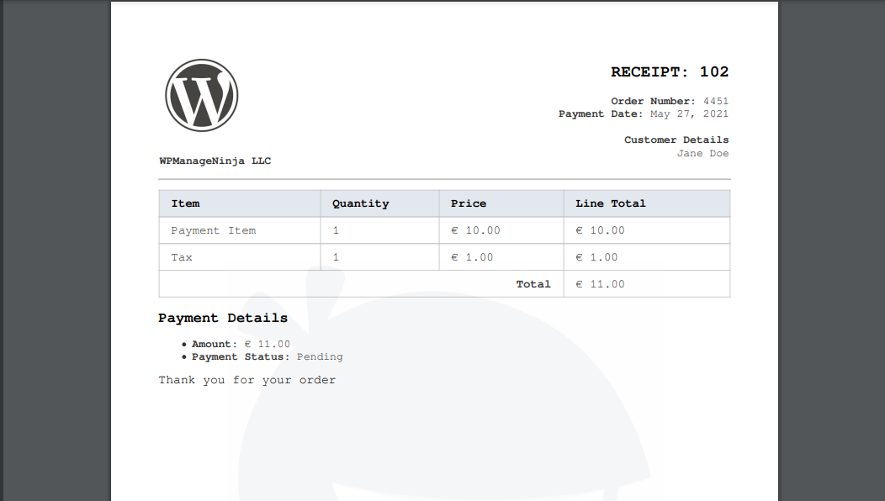Select the Pending payment status text
The height and width of the screenshot is (501, 885).
[320, 356]
